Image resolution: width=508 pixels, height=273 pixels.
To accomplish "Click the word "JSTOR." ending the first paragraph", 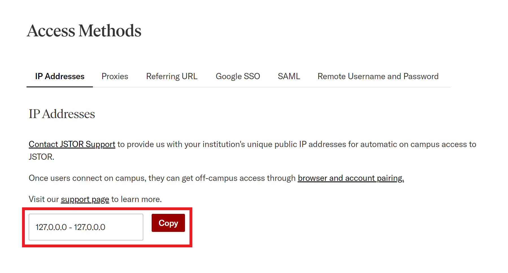I will click(42, 157).
